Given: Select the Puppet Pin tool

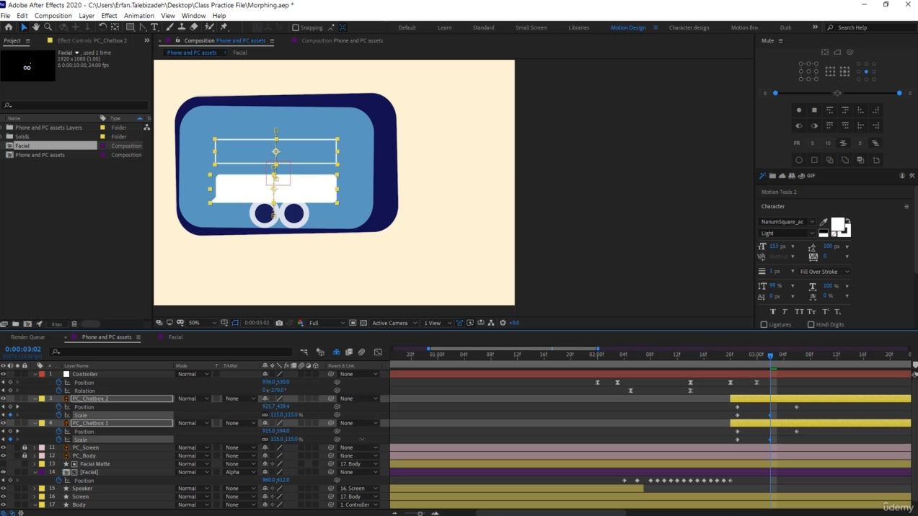Looking at the screenshot, I should point(224,27).
